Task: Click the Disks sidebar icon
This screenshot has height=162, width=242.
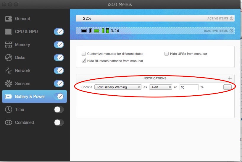Action: 9,58
